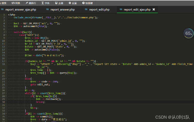The height and width of the screenshot is (122, 194).
Task: Click the "更改成功" string on line 36
Action: (58, 119)
